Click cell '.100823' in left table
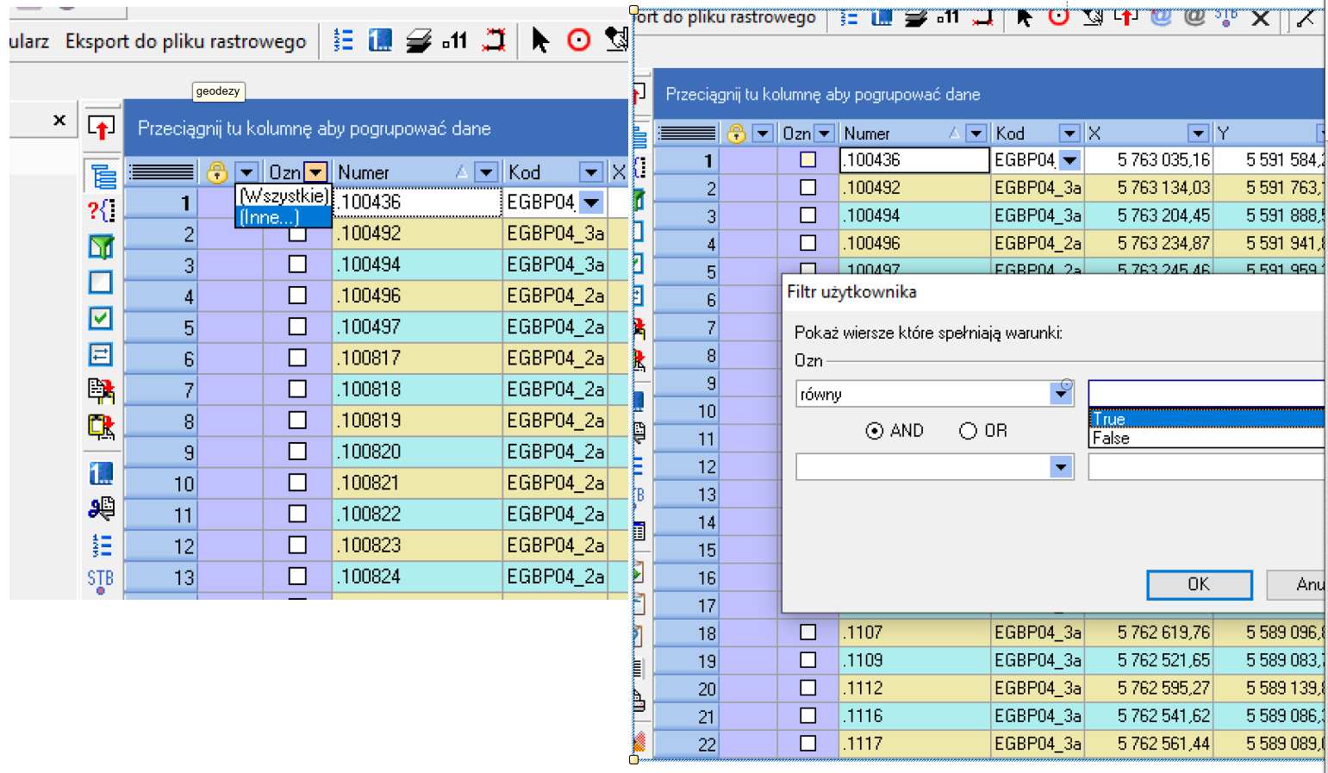The width and height of the screenshot is (1328, 773). [417, 545]
